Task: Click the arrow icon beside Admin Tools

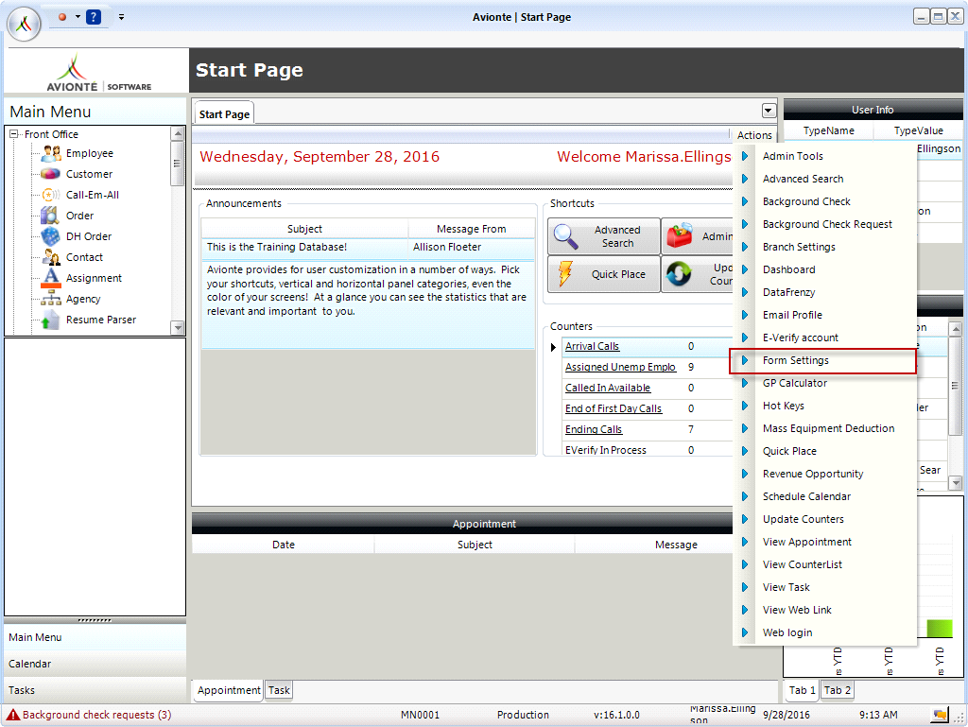Action: point(745,156)
